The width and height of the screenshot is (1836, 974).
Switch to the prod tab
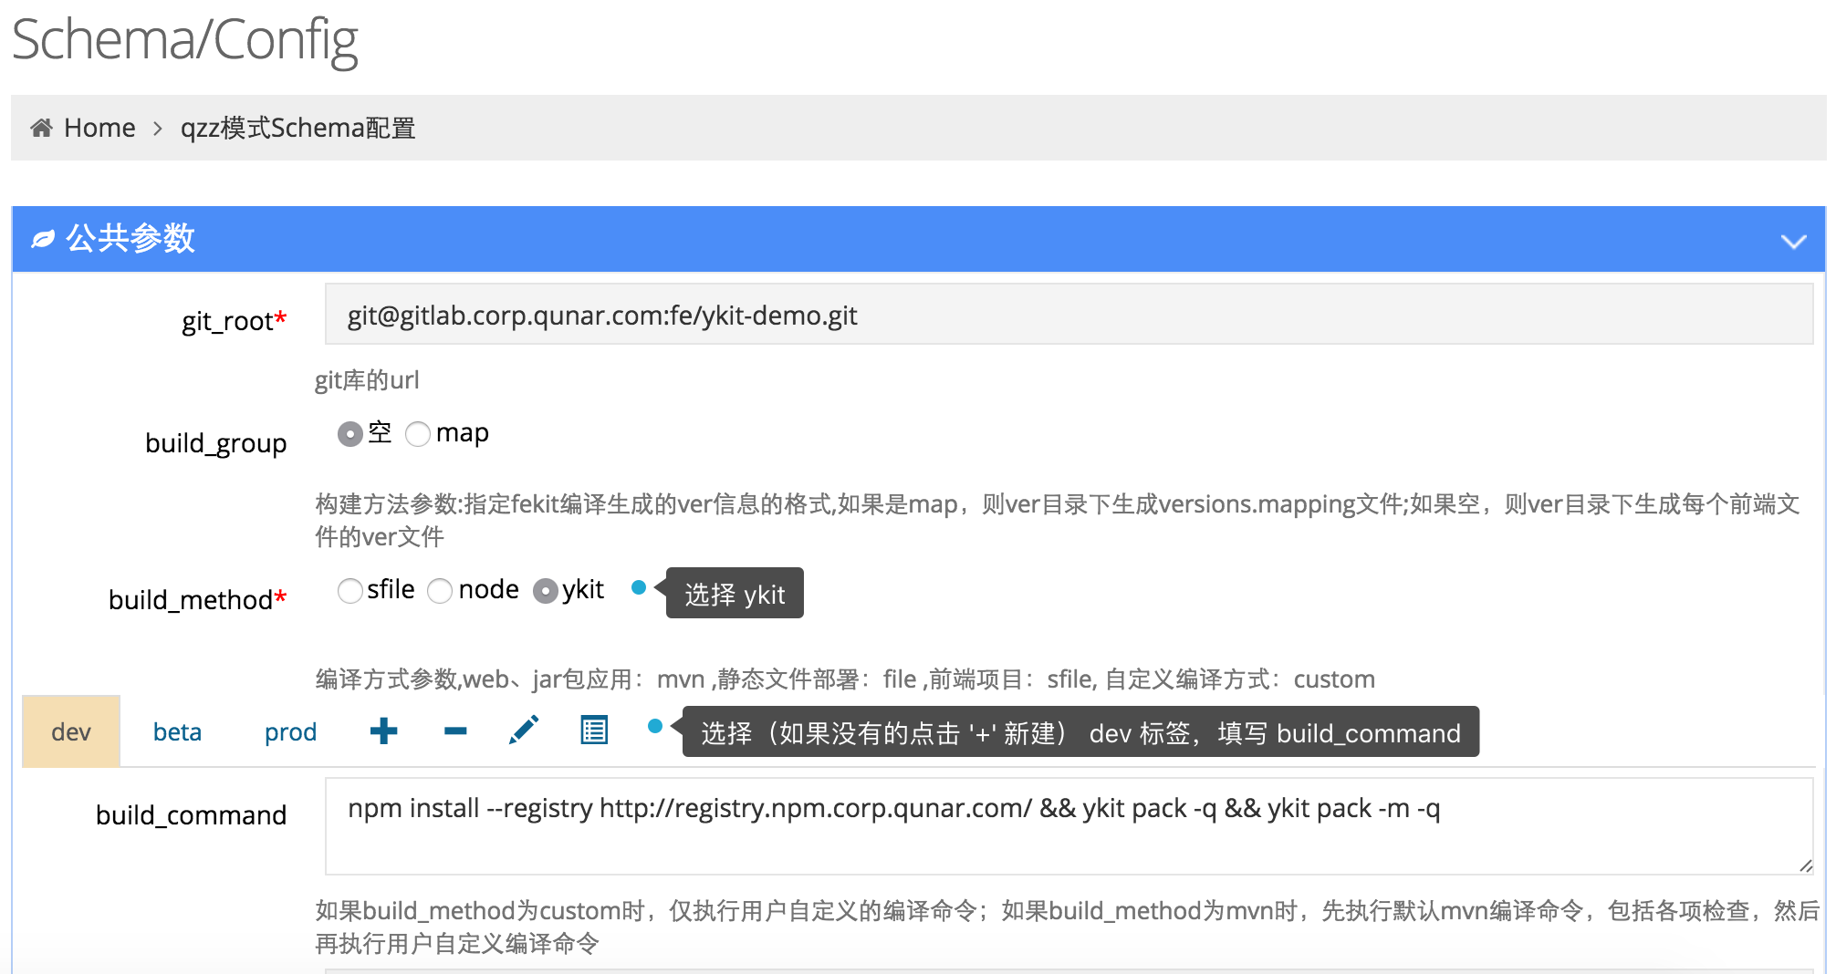pos(289,730)
